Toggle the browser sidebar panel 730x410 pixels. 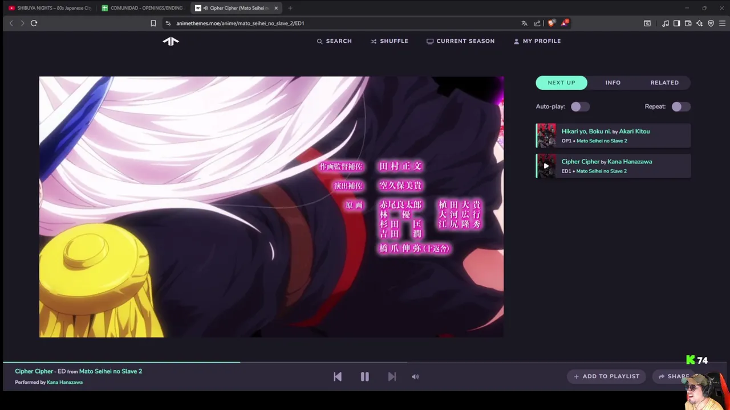676,23
